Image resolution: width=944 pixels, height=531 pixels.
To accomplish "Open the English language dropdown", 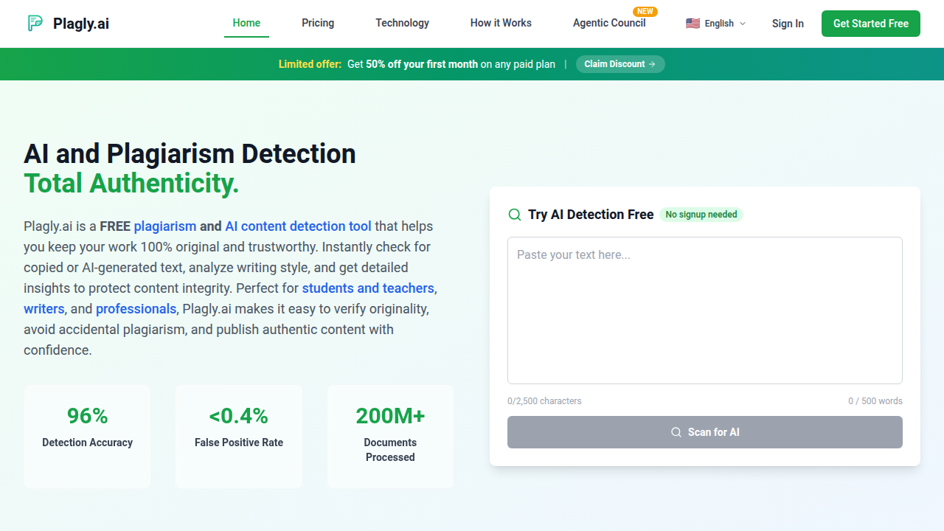I will pyautogui.click(x=716, y=24).
